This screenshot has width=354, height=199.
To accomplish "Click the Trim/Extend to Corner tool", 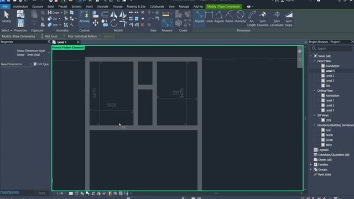I will [123, 23].
